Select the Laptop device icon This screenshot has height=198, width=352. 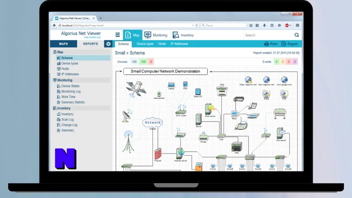(171, 85)
